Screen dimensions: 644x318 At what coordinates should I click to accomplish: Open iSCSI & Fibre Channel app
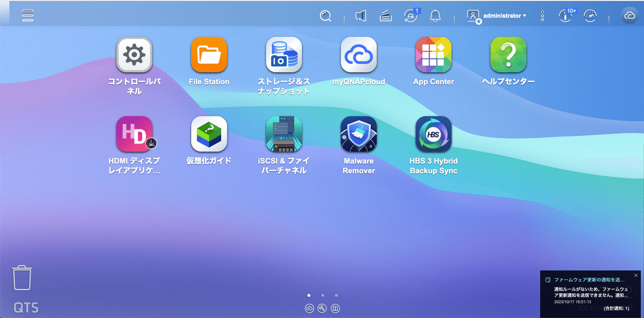coord(284,134)
